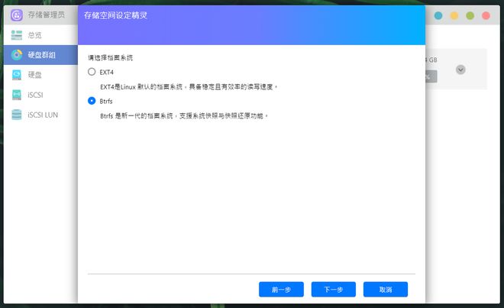
Task: Click the blue circle window control
Action: coord(438,15)
